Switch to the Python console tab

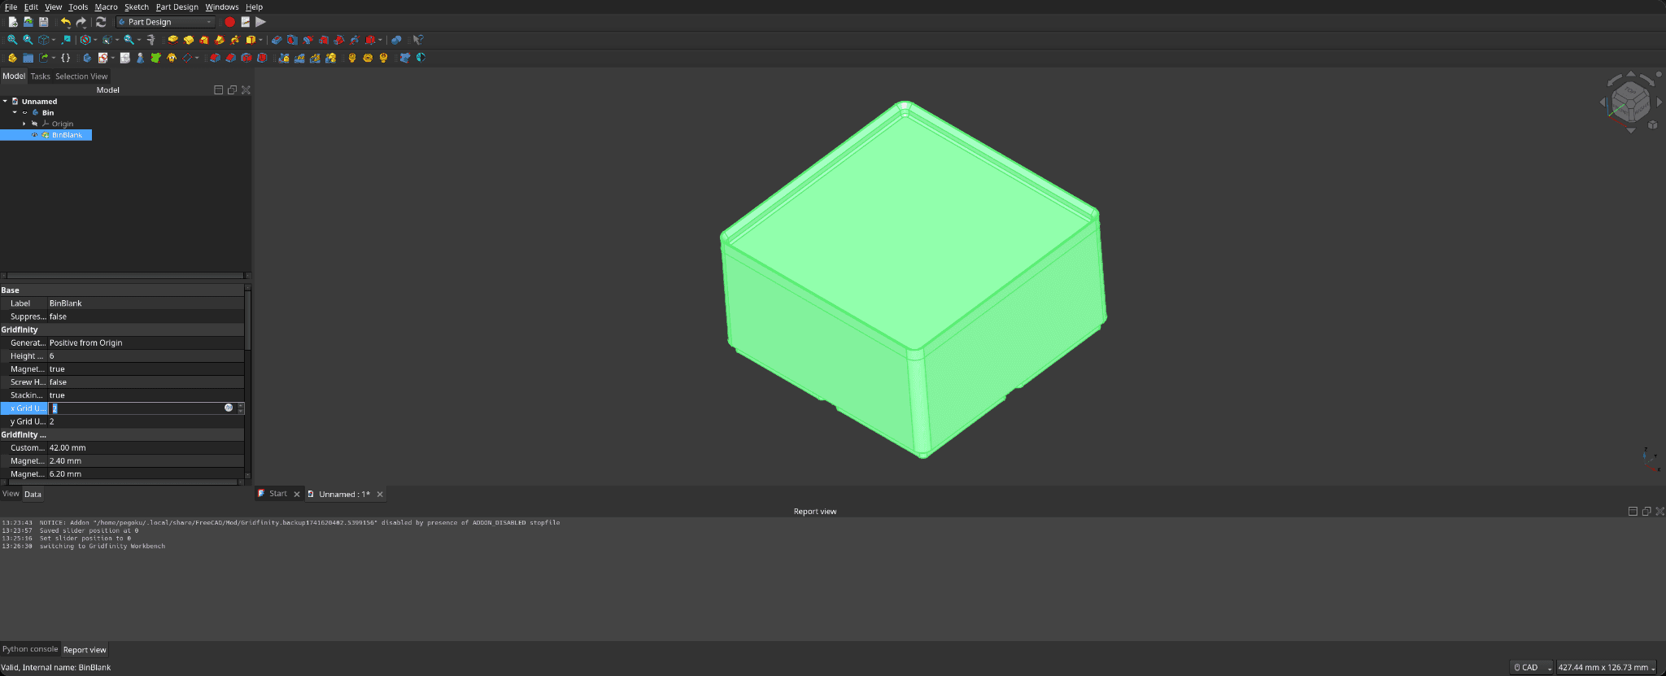[x=30, y=649]
